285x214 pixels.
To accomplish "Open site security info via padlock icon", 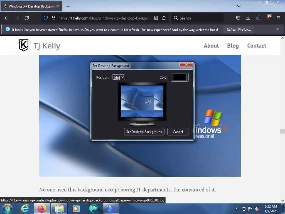I will click(x=53, y=18).
